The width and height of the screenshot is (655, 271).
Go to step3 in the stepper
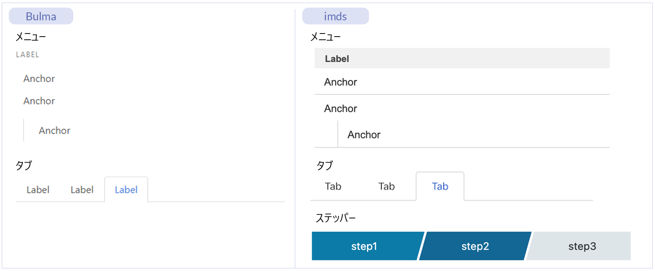tap(582, 246)
